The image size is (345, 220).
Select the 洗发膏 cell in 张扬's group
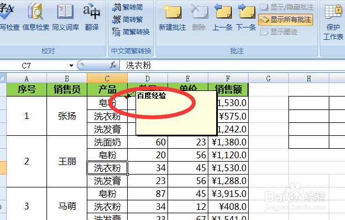[107, 129]
